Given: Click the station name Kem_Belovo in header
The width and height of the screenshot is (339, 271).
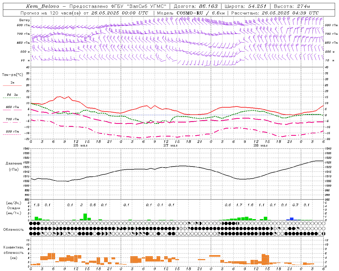Looking at the screenshot, I should pyautogui.click(x=42, y=6).
